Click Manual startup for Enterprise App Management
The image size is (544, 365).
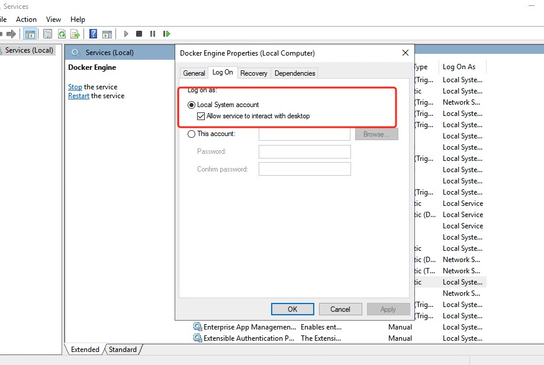400,327
